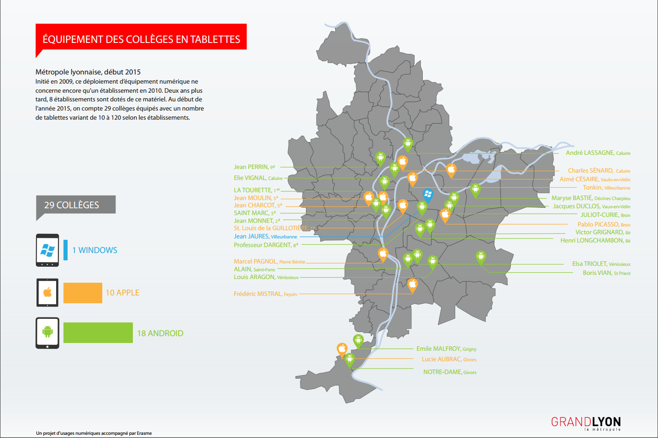Select the gray 29 COLLÈGES heading box
Screen dimensions: 658x438
(76, 205)
